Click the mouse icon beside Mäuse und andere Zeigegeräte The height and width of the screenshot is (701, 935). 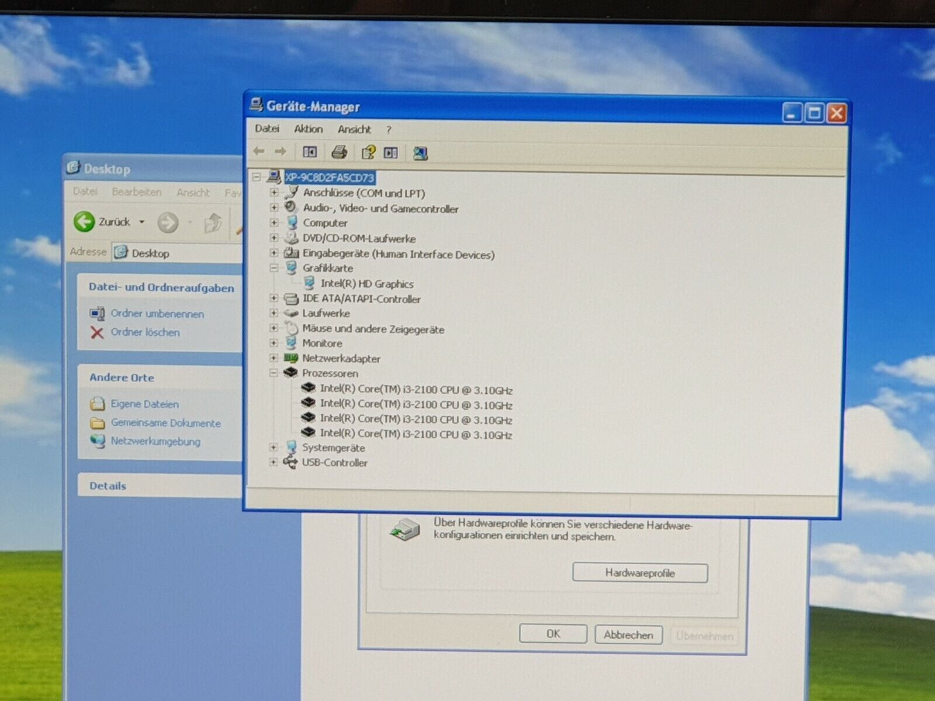pyautogui.click(x=291, y=328)
